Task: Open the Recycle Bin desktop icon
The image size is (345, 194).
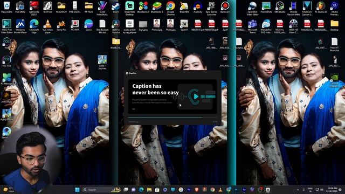Action: click(6, 7)
